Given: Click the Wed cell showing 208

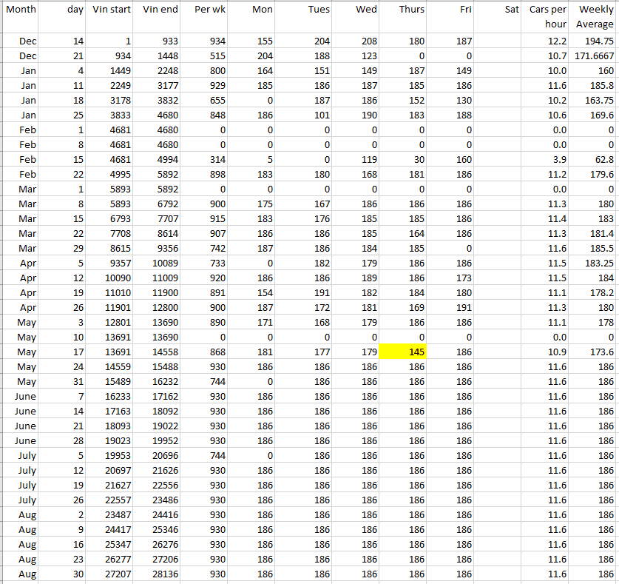Looking at the screenshot, I should click(356, 41).
